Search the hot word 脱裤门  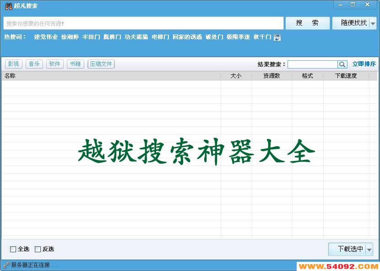[x=112, y=37]
